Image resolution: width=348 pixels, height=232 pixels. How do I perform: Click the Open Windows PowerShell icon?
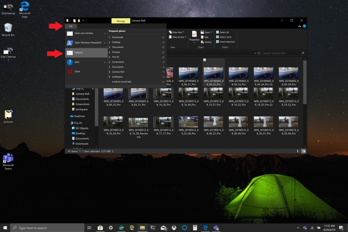pos(69,43)
